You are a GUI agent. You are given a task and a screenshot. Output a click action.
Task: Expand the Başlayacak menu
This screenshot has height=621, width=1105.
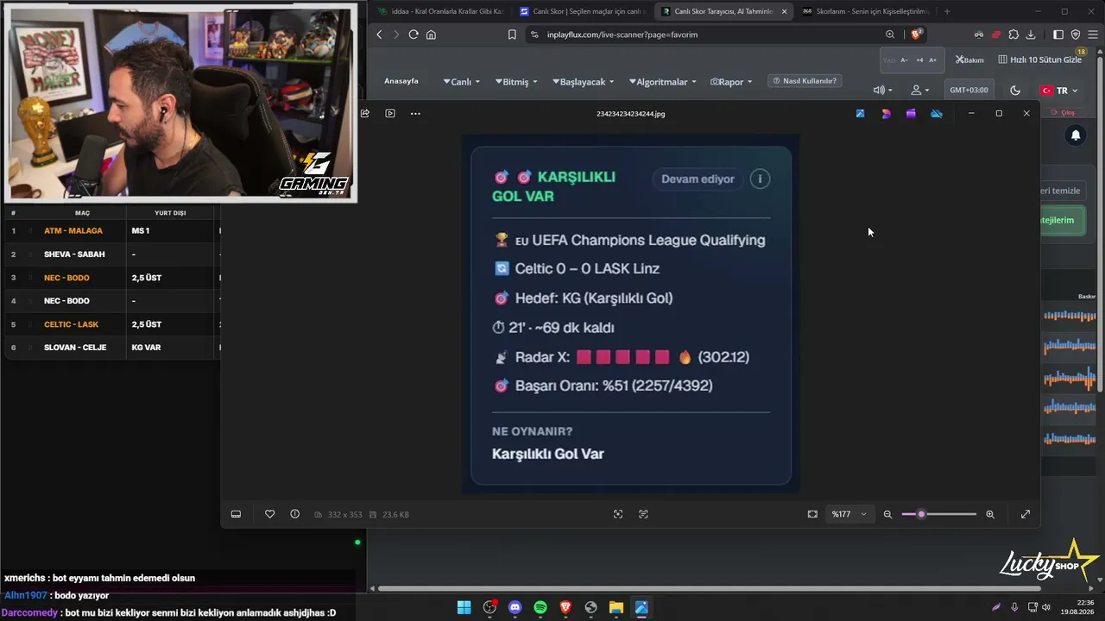(583, 82)
